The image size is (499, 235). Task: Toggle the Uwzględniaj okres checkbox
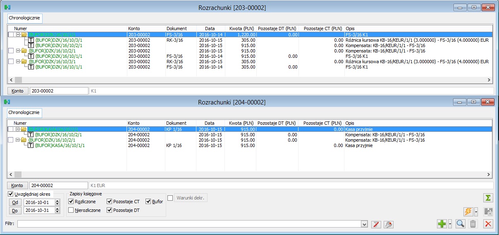pyautogui.click(x=11, y=194)
